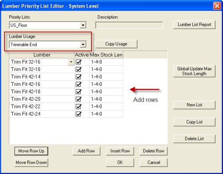Select the Trim Fit 42-22 lumber cell
The image size is (223, 174).
(42, 107)
